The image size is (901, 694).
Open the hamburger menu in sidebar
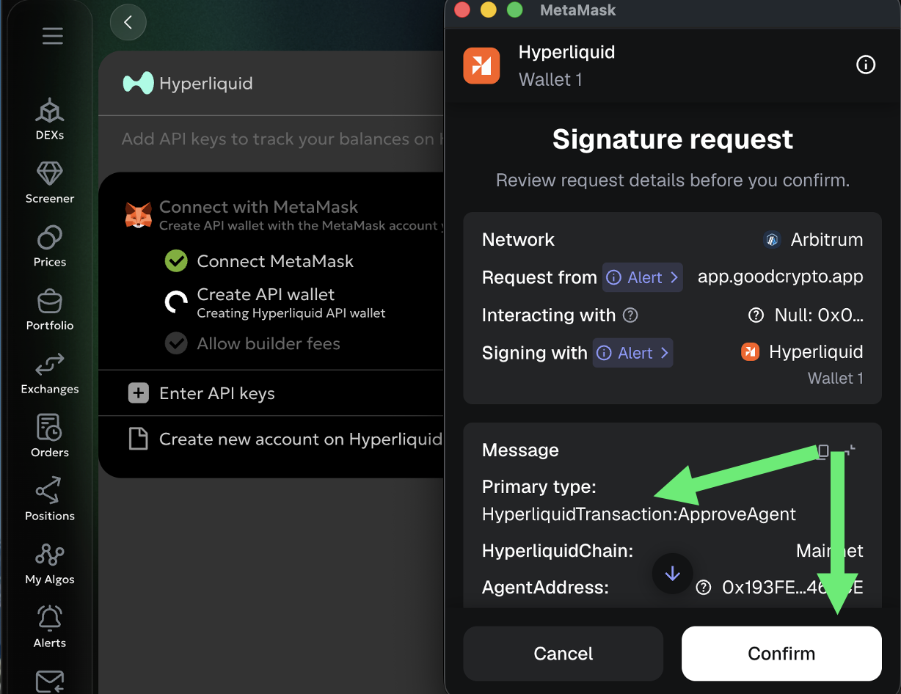coord(52,36)
